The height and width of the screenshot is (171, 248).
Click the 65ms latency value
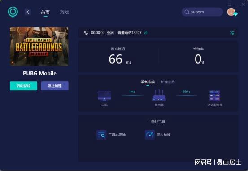tap(186, 92)
